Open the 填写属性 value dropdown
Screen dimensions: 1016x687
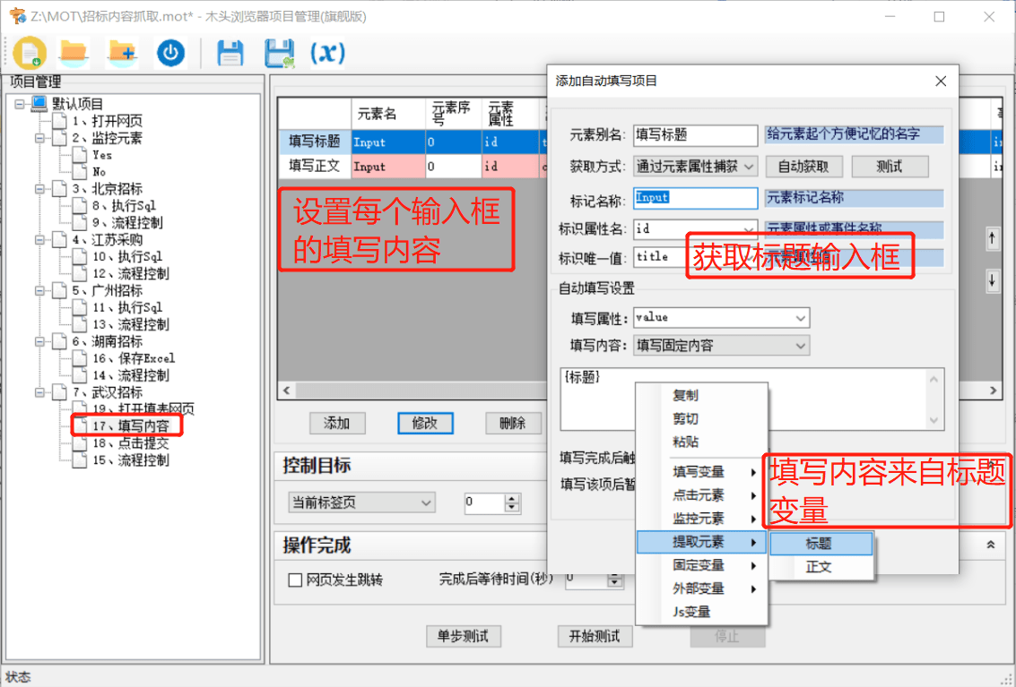[721, 317]
